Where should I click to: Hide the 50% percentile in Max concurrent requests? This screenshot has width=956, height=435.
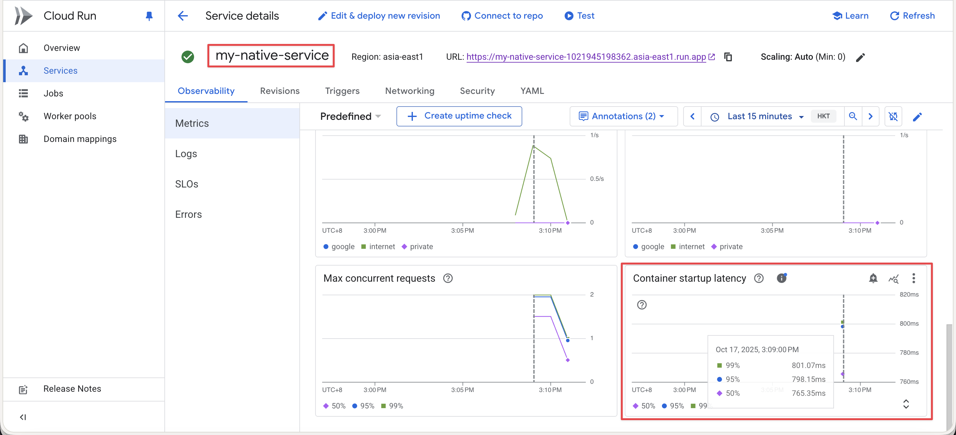[x=334, y=406]
